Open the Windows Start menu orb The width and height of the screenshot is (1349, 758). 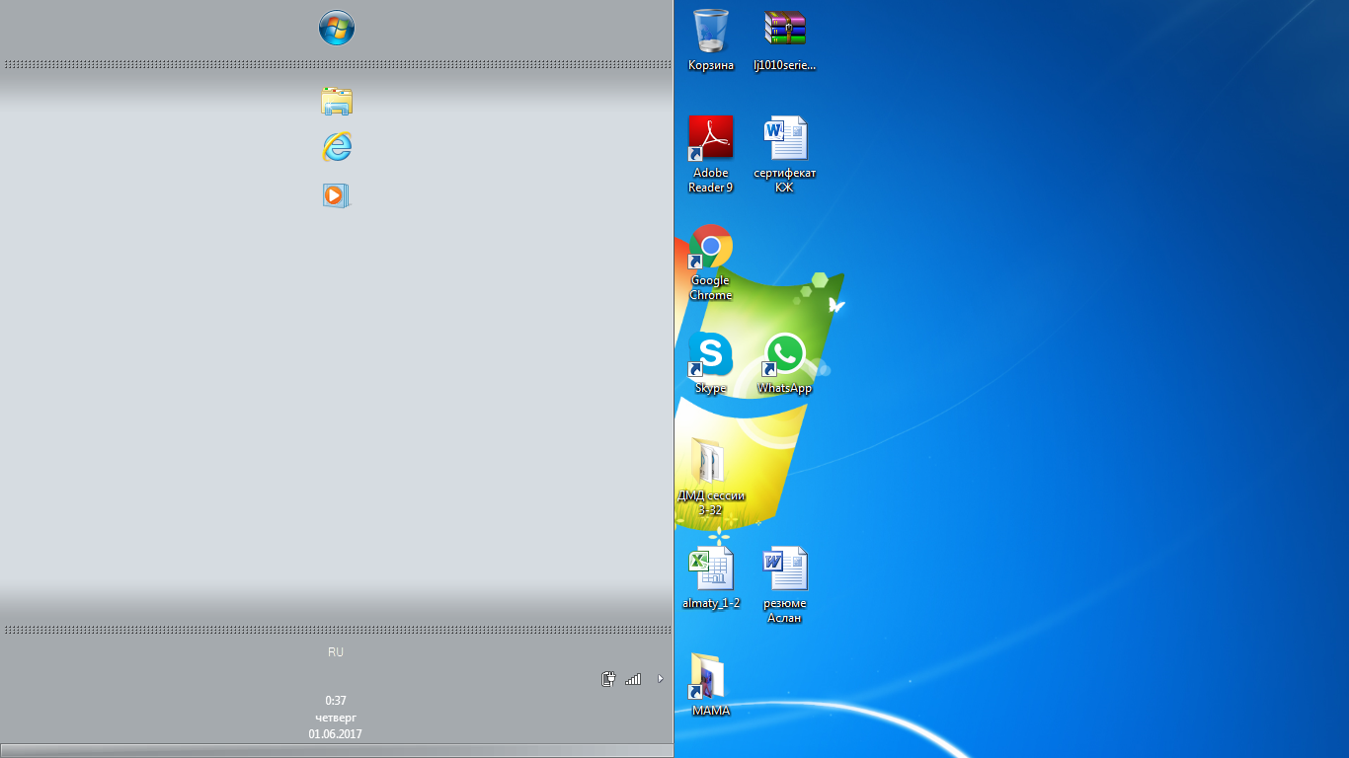(x=337, y=28)
